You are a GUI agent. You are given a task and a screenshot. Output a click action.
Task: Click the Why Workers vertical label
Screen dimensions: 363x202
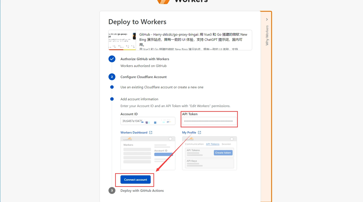pyautogui.click(x=267, y=35)
